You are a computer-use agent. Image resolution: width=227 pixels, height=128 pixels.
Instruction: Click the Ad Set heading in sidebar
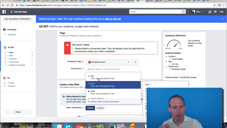pos(11,47)
